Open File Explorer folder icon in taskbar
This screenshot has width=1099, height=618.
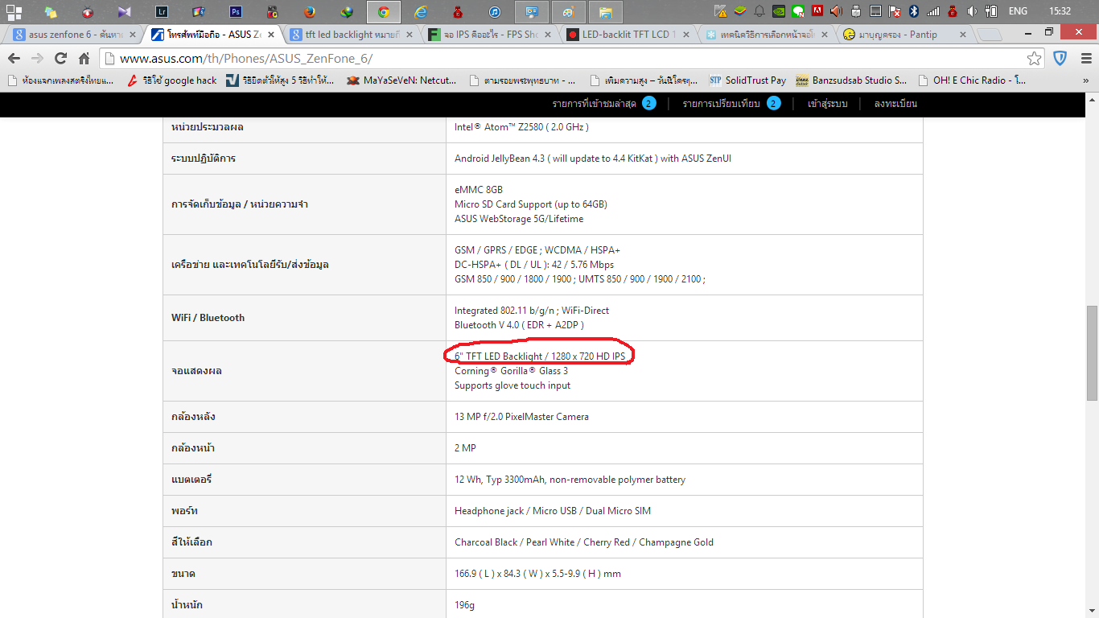pyautogui.click(x=606, y=11)
